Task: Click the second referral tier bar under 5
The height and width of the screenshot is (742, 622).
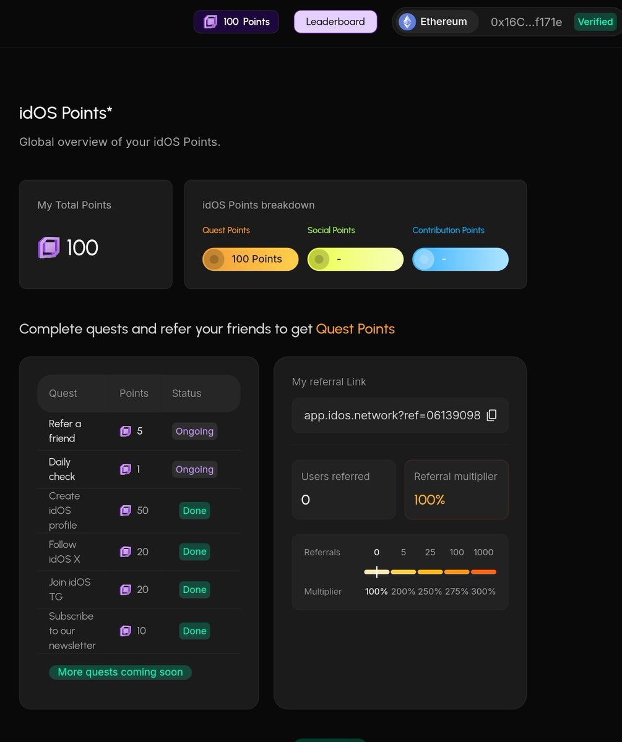Action: [x=404, y=572]
